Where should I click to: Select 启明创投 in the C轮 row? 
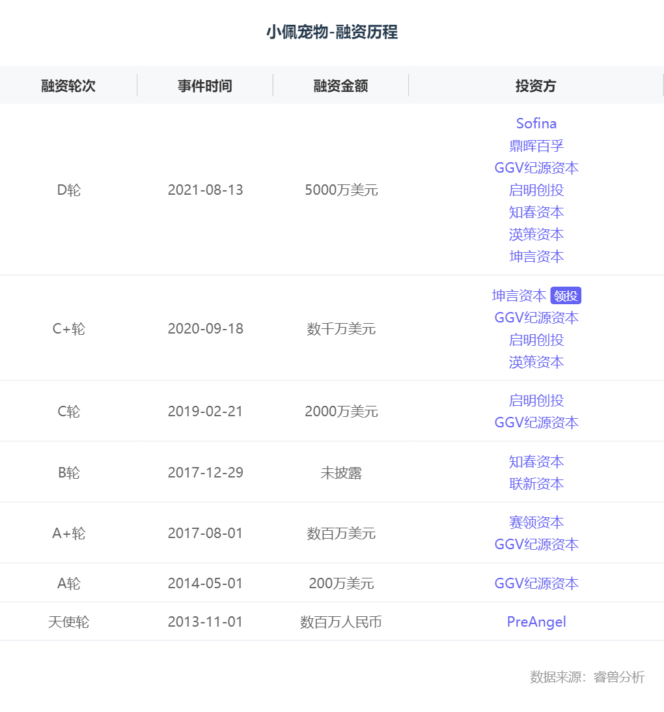[536, 401]
